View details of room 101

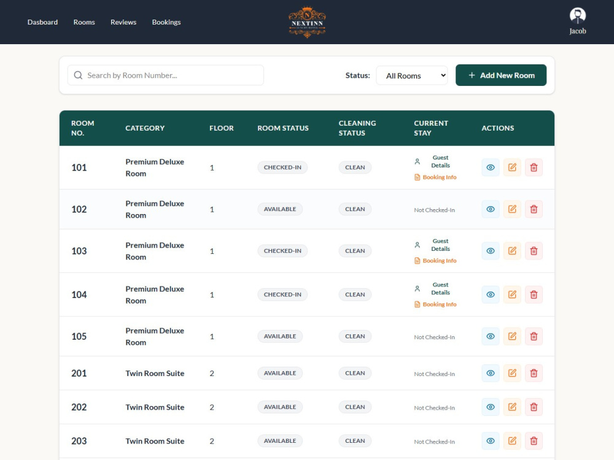(x=490, y=167)
